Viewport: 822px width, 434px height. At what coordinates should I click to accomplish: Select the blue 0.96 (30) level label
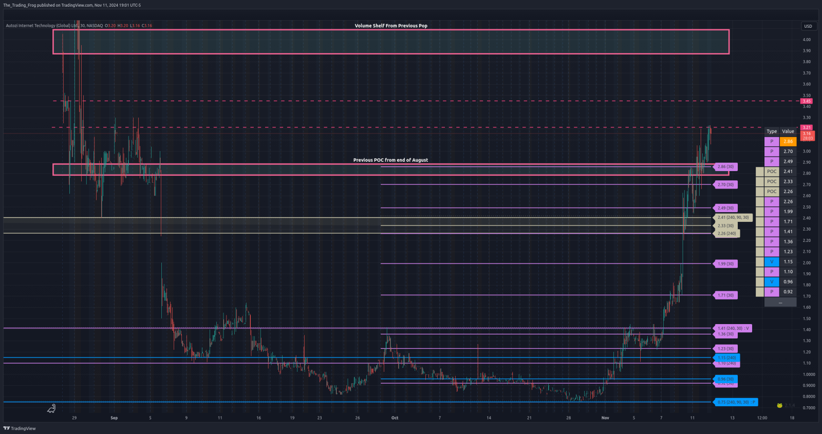click(x=725, y=379)
